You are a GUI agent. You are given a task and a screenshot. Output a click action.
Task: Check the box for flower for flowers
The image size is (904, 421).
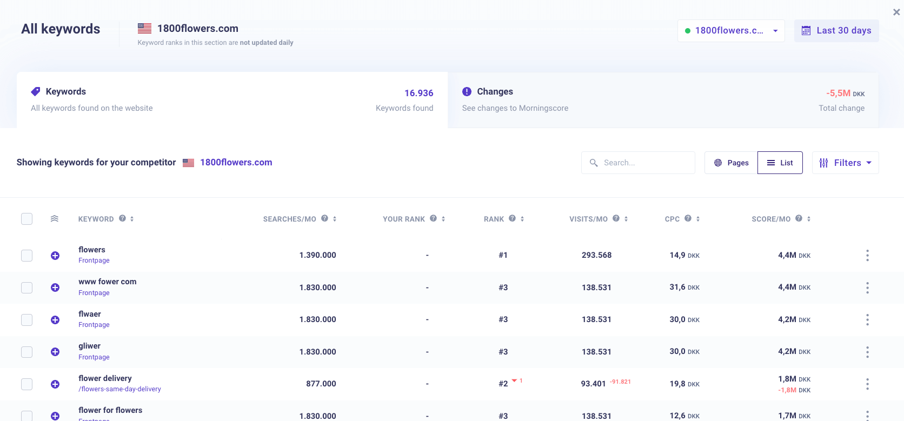point(26,416)
